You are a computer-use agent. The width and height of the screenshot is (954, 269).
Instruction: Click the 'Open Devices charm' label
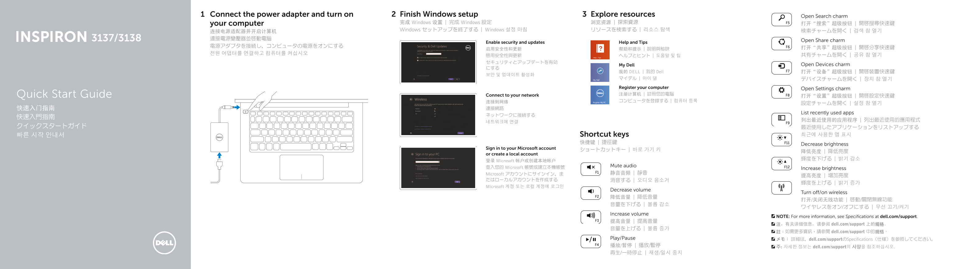(x=825, y=64)
